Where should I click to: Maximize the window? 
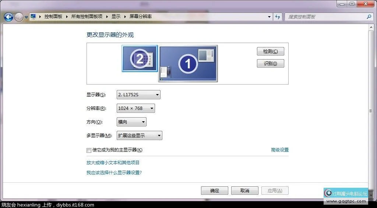click(352, 4)
